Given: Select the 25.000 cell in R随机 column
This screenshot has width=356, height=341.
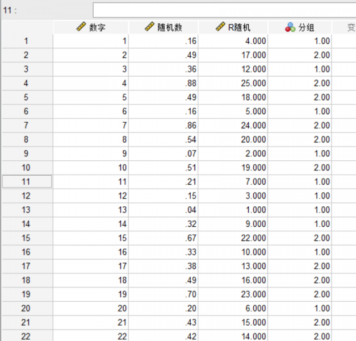Looking at the screenshot, I should (233, 83).
